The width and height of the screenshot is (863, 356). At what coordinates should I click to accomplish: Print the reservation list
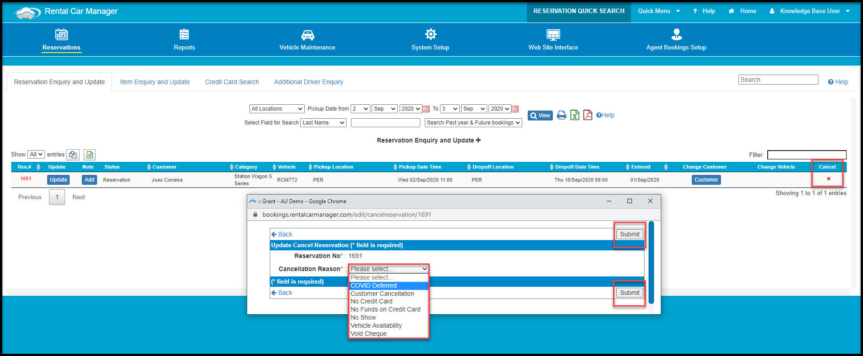click(561, 115)
